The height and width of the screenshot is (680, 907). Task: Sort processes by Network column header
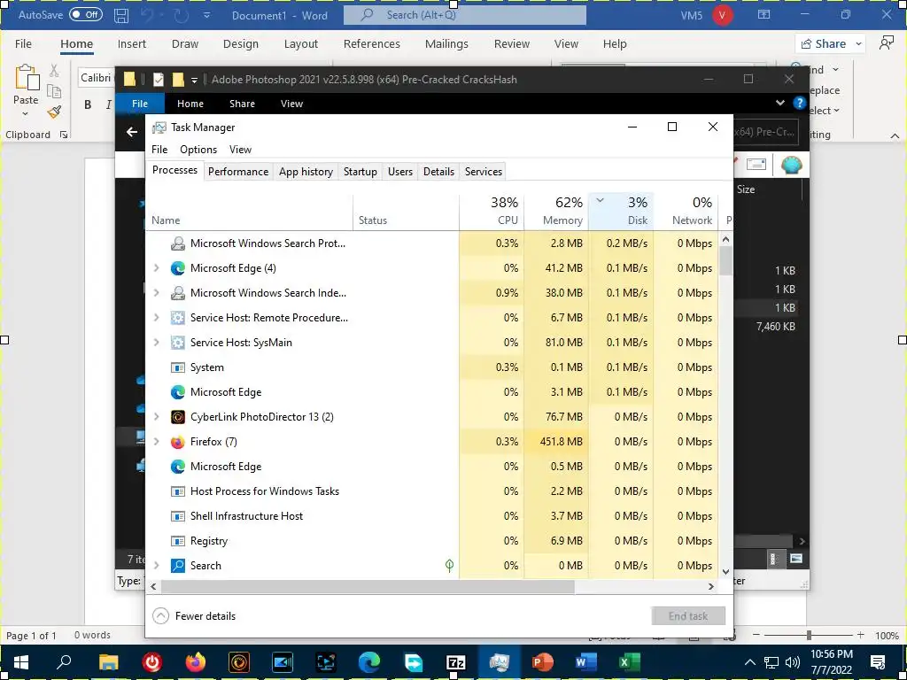(x=686, y=211)
